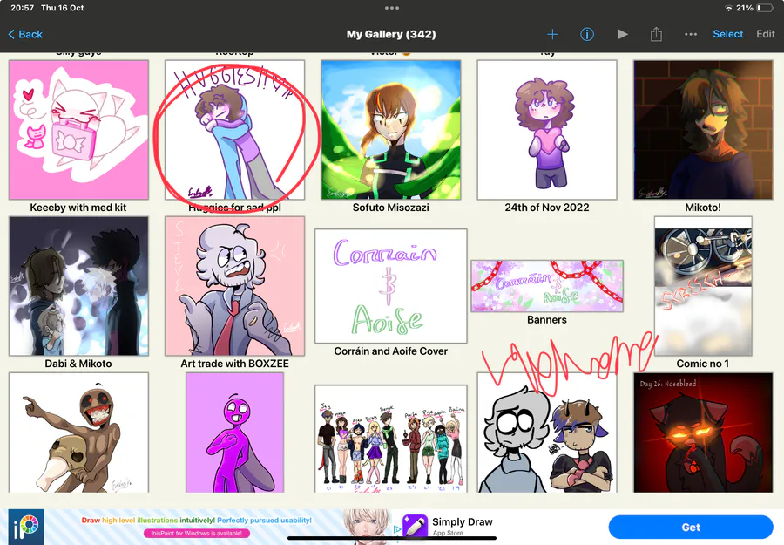This screenshot has height=545, width=784.
Task: Open the character lineup group artwork
Action: [x=390, y=439]
